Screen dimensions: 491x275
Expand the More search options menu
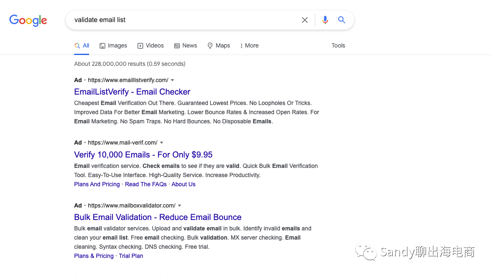(249, 46)
